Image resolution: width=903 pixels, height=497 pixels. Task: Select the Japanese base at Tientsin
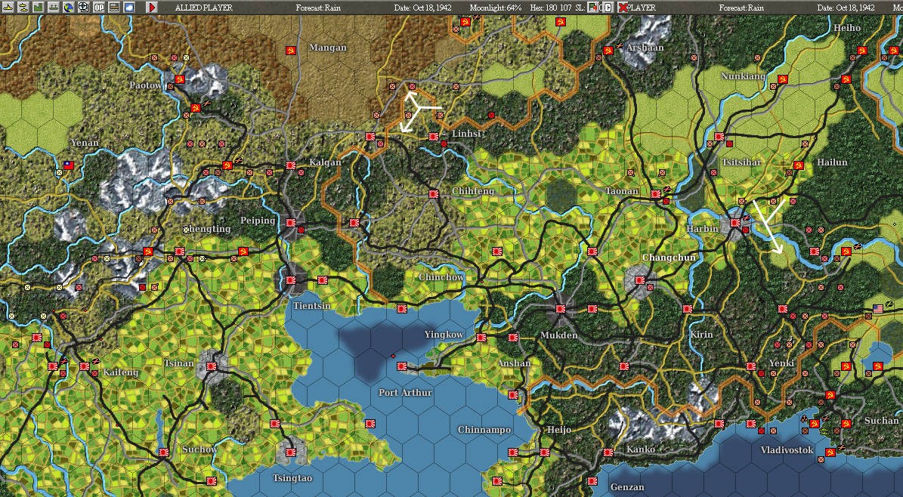(291, 280)
